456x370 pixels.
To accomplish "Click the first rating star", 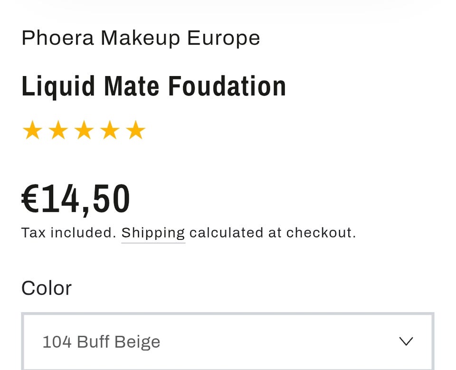I will point(32,130).
